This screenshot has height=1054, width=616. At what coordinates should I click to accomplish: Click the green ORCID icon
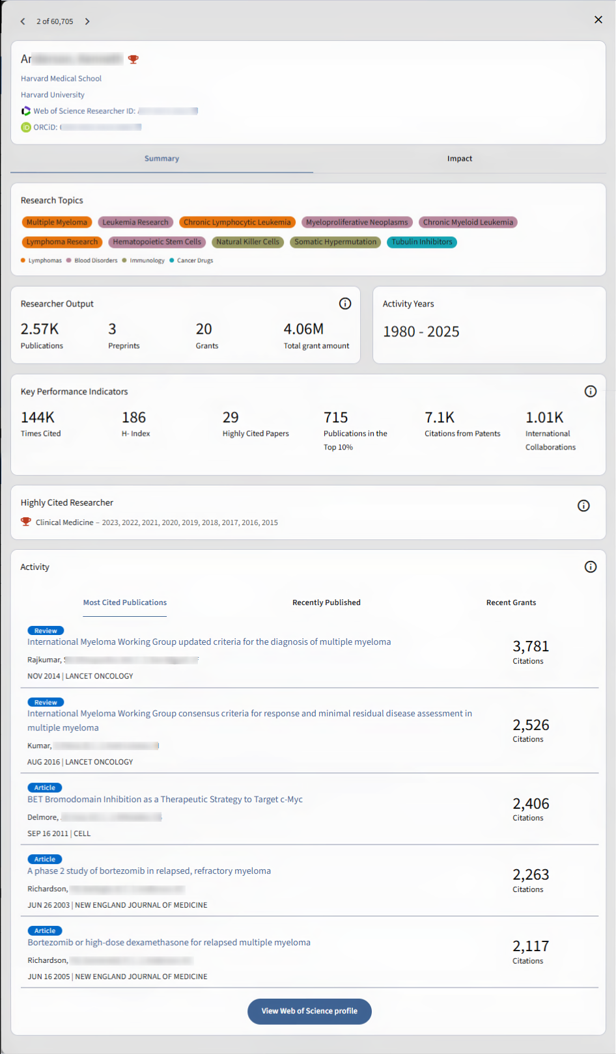pyautogui.click(x=26, y=128)
